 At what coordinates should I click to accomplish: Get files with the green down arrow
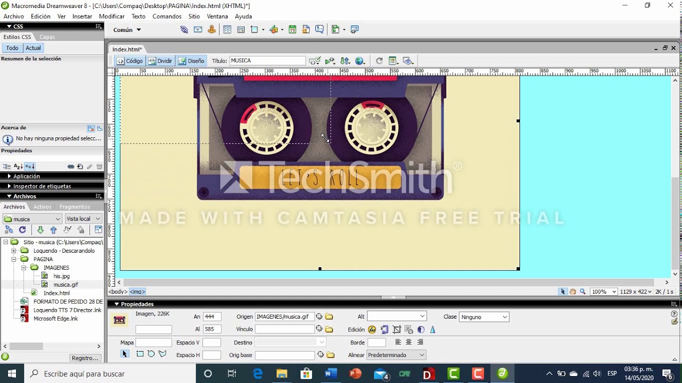coord(40,230)
